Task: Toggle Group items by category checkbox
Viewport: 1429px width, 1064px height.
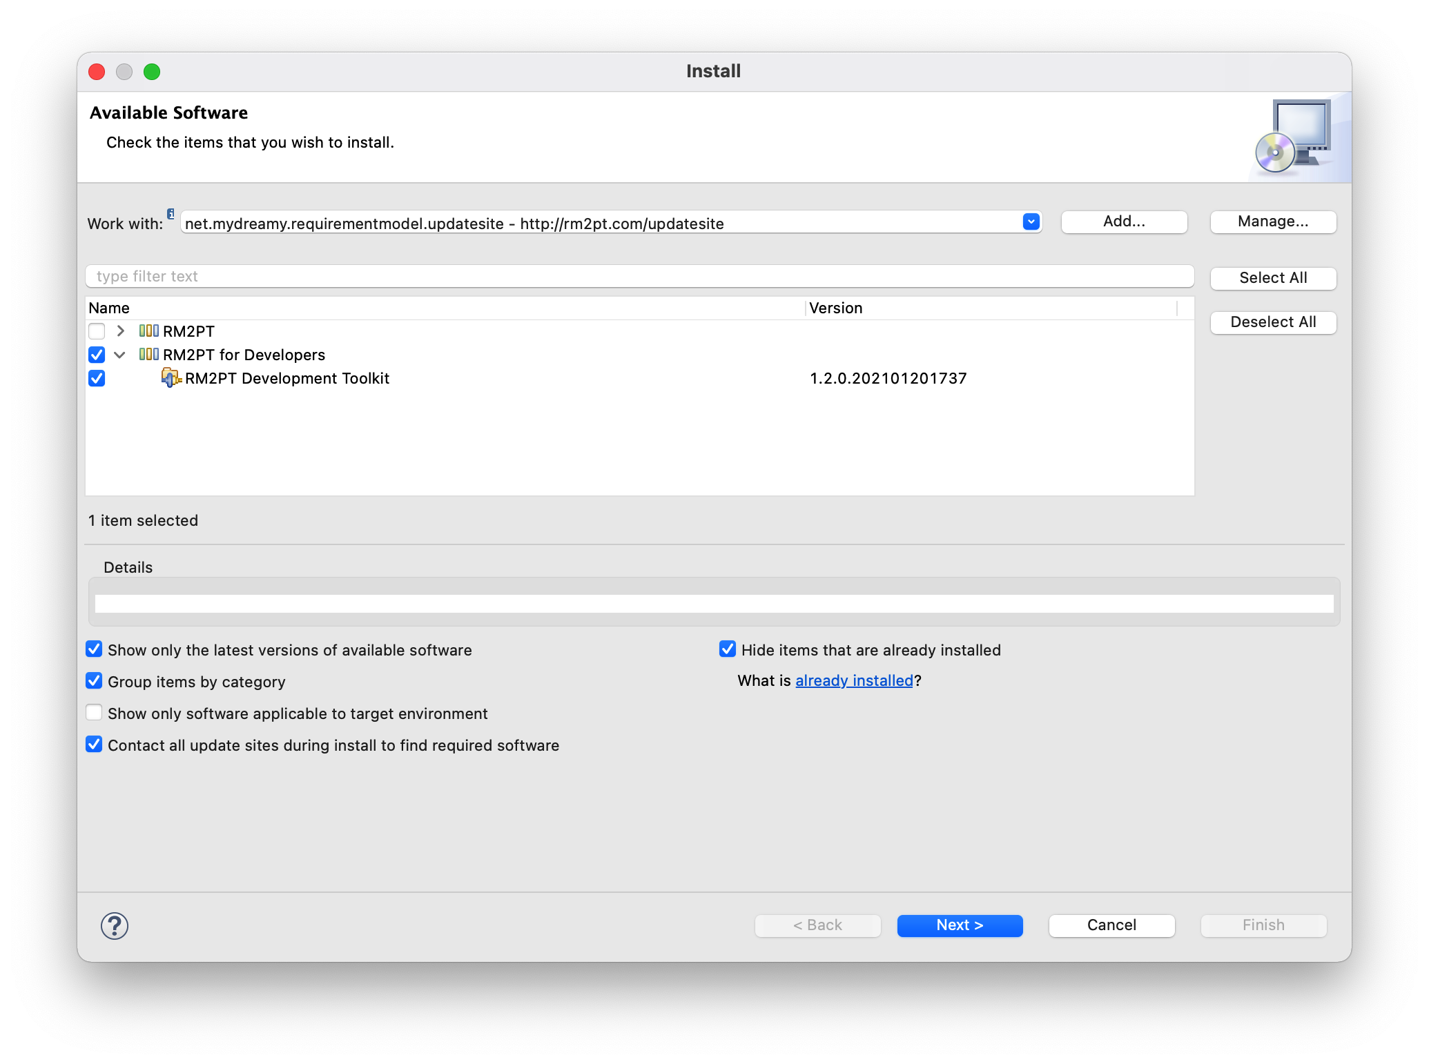Action: click(94, 681)
